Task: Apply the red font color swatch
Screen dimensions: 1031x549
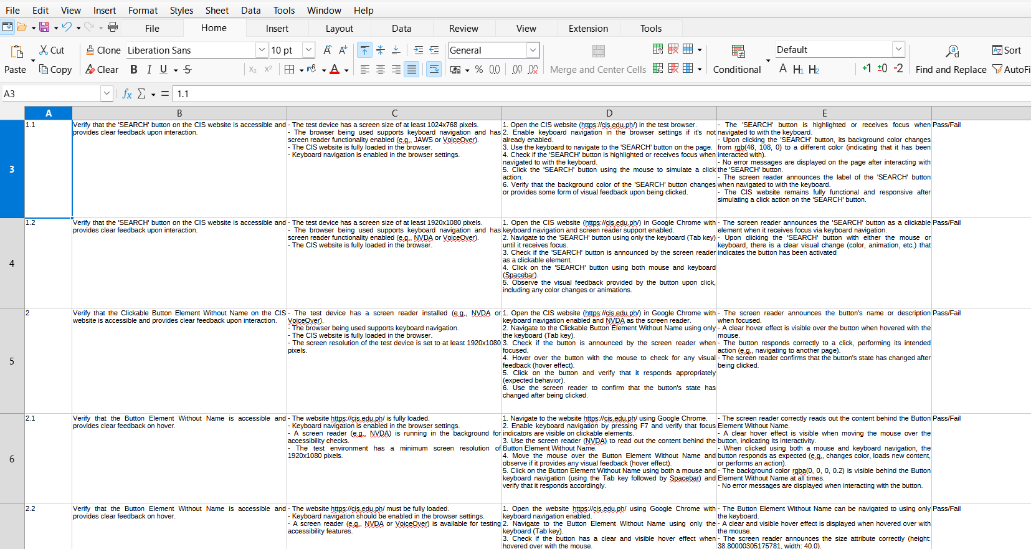Action: pos(335,69)
